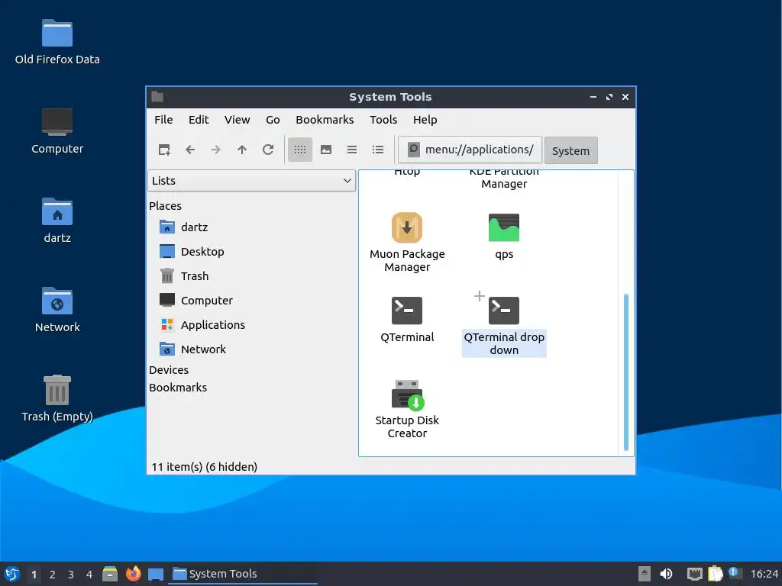Screen dimensions: 782x586
Task: Go back to previous folder
Action: 190,150
